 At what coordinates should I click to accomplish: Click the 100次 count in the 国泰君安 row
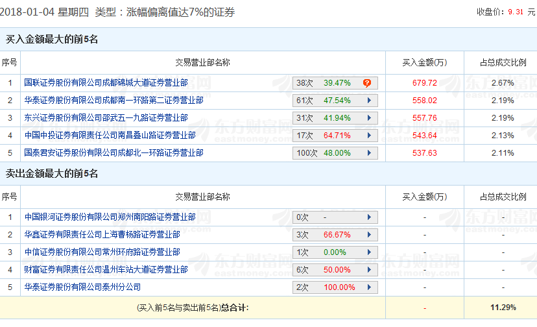[307, 153]
